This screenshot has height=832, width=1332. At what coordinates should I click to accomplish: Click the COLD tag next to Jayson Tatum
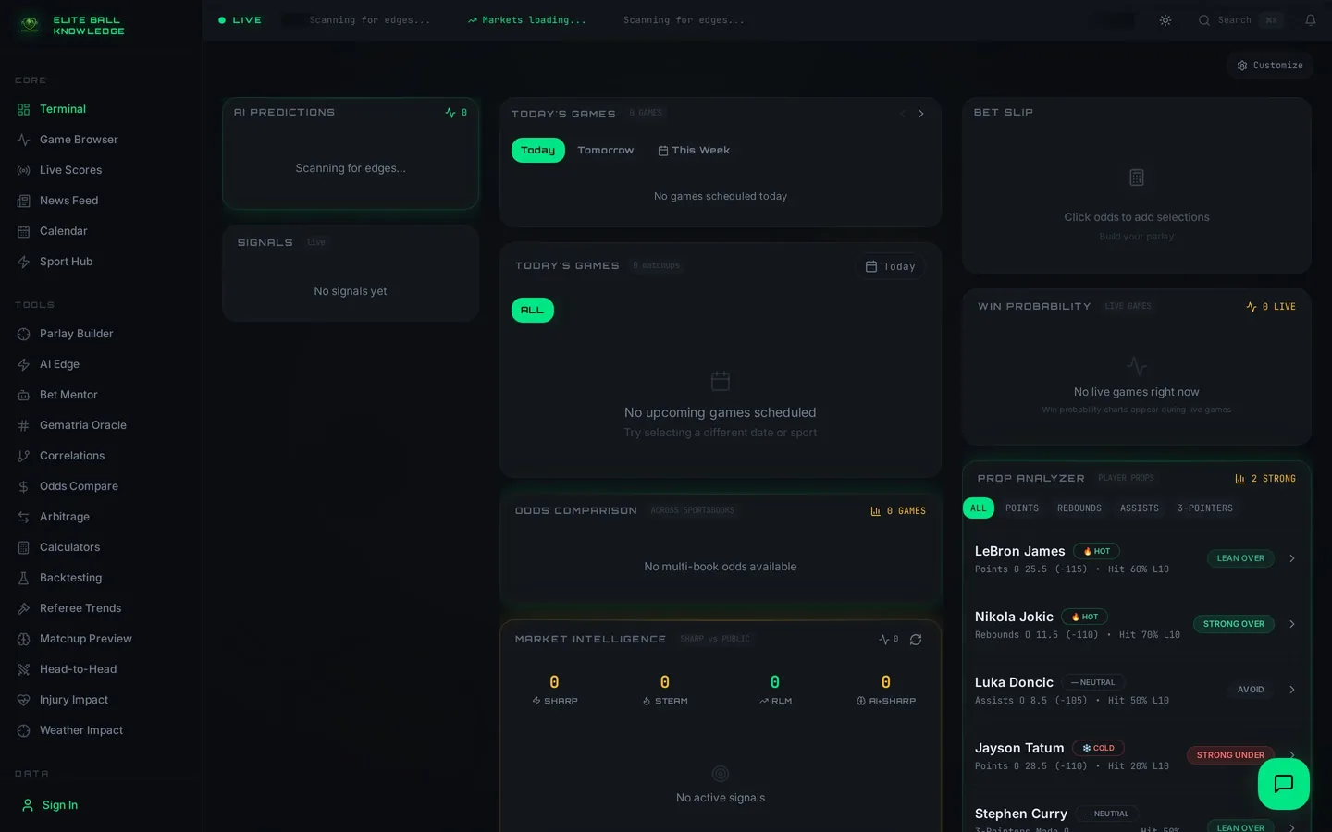1099,748
